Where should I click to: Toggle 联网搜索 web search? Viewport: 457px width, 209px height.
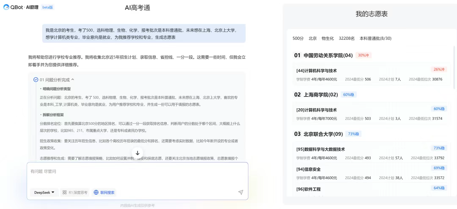pyautogui.click(x=104, y=192)
